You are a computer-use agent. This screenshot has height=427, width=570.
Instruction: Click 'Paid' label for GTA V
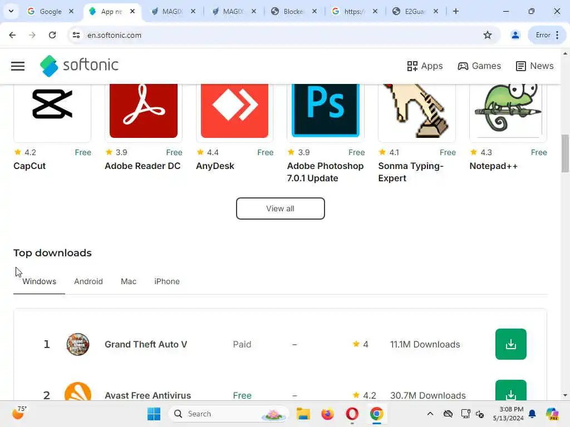coord(242,344)
